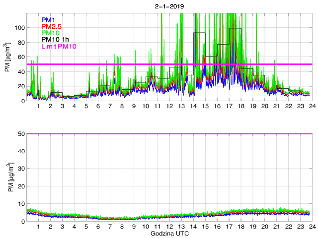Image resolution: width=318 pixels, height=238 pixels.
Task: Click the 30 tick on lower y-axis
Action: point(20,169)
